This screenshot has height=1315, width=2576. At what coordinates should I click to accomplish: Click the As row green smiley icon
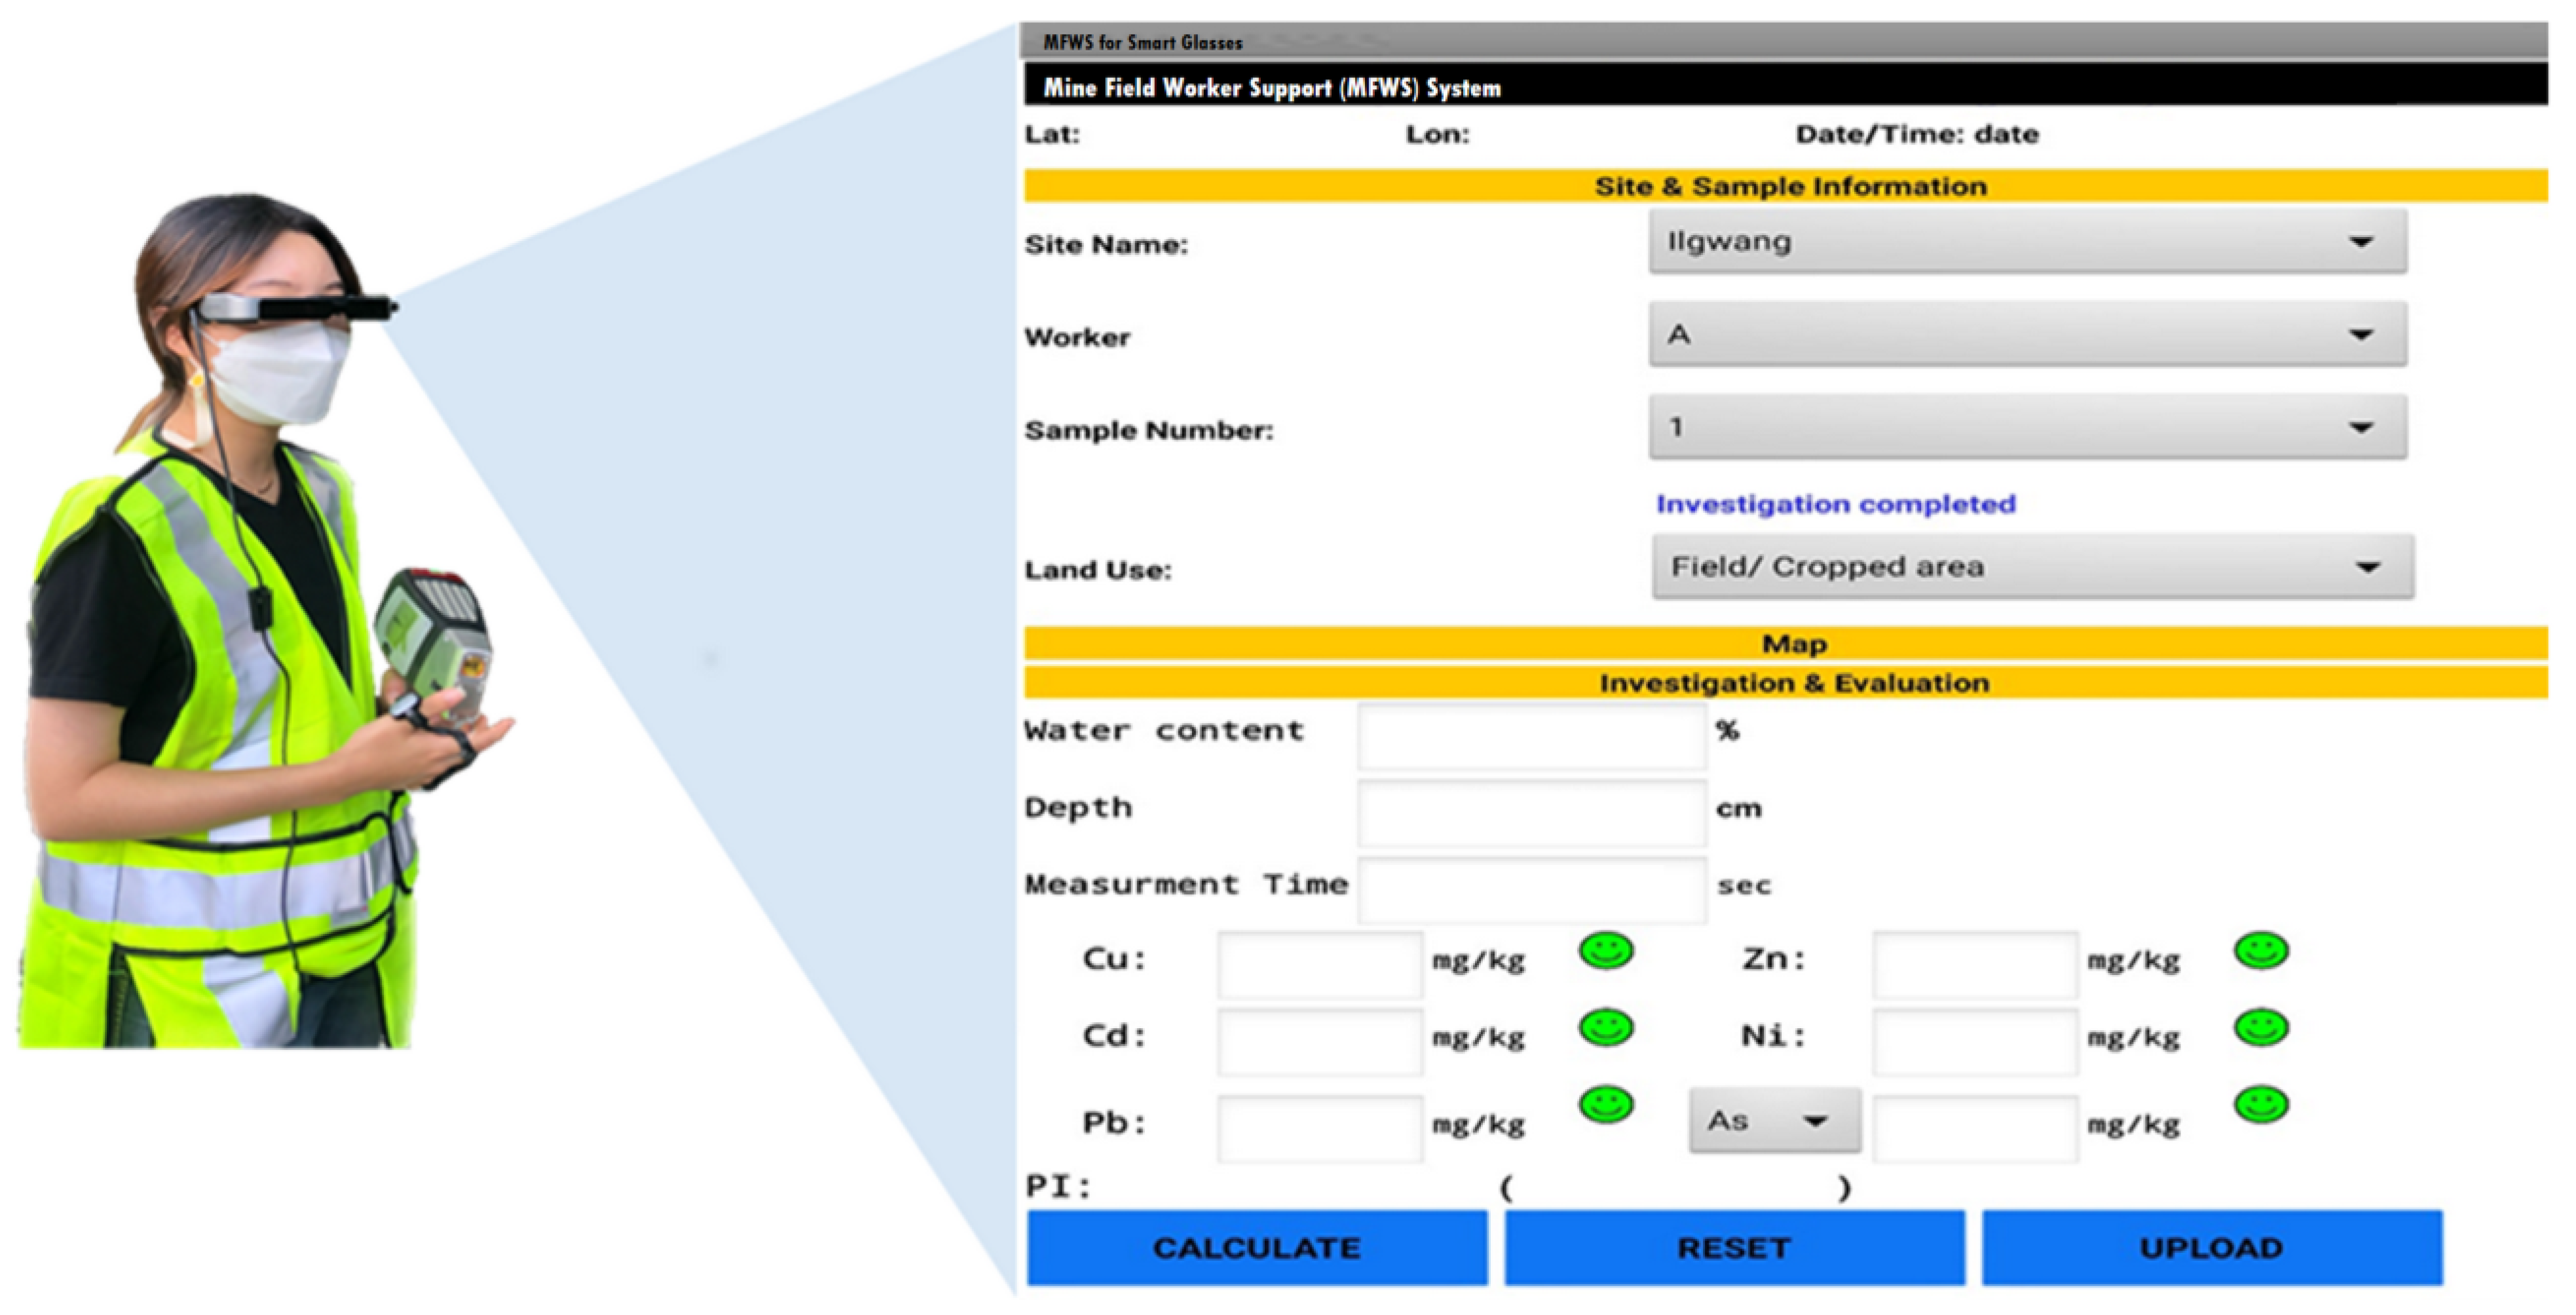pyautogui.click(x=2261, y=1106)
